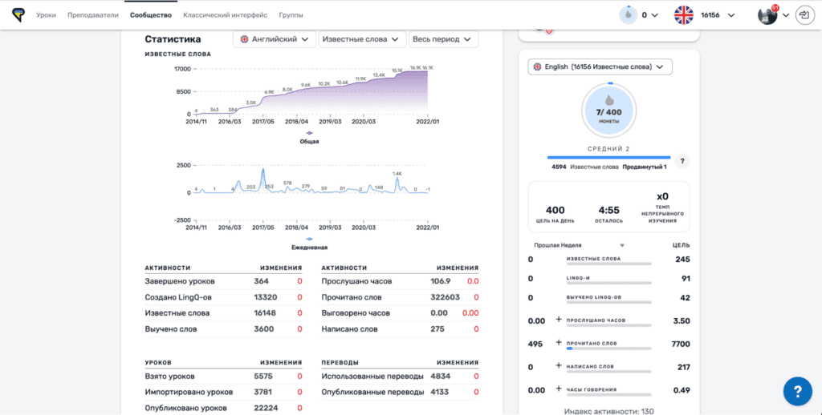Open the Преподаватели menu item

[x=93, y=15]
